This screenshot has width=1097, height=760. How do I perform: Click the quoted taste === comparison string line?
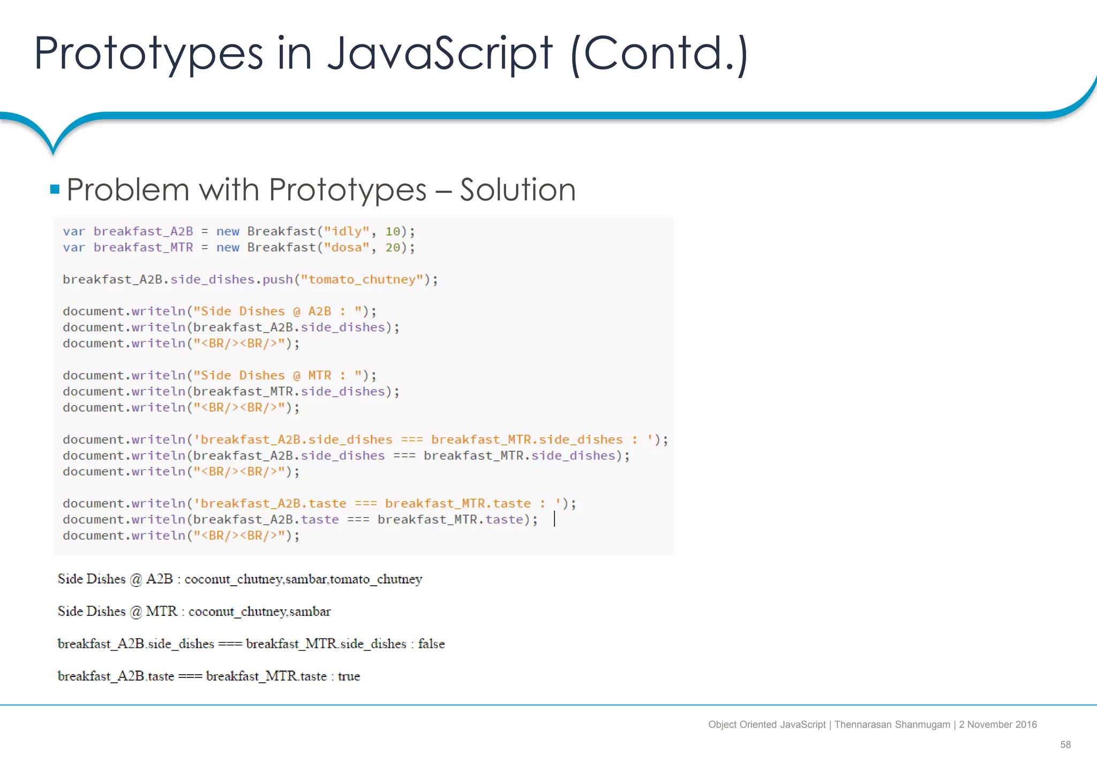[319, 504]
